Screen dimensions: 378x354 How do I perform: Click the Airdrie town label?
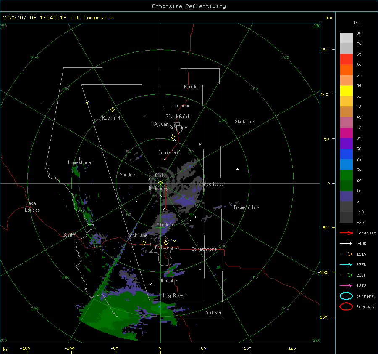165,225
